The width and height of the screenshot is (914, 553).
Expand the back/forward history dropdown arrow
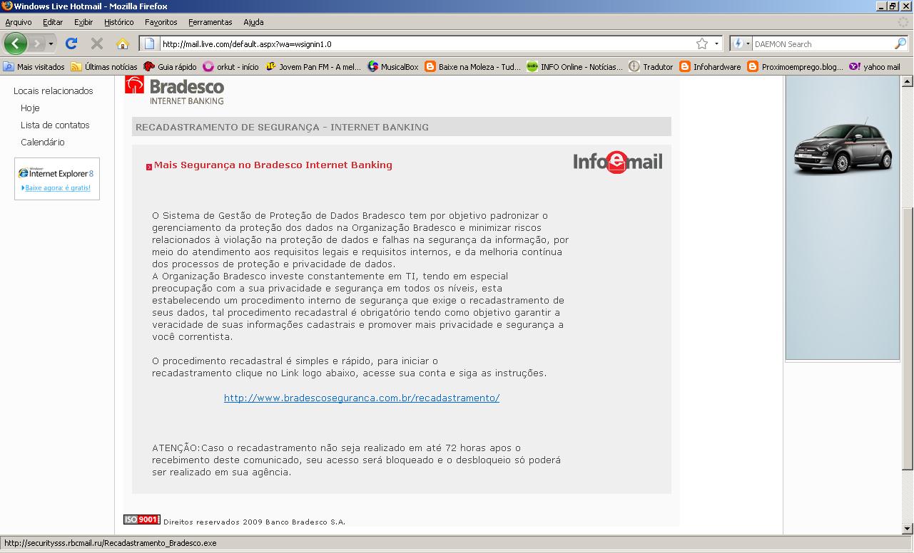click(x=51, y=44)
